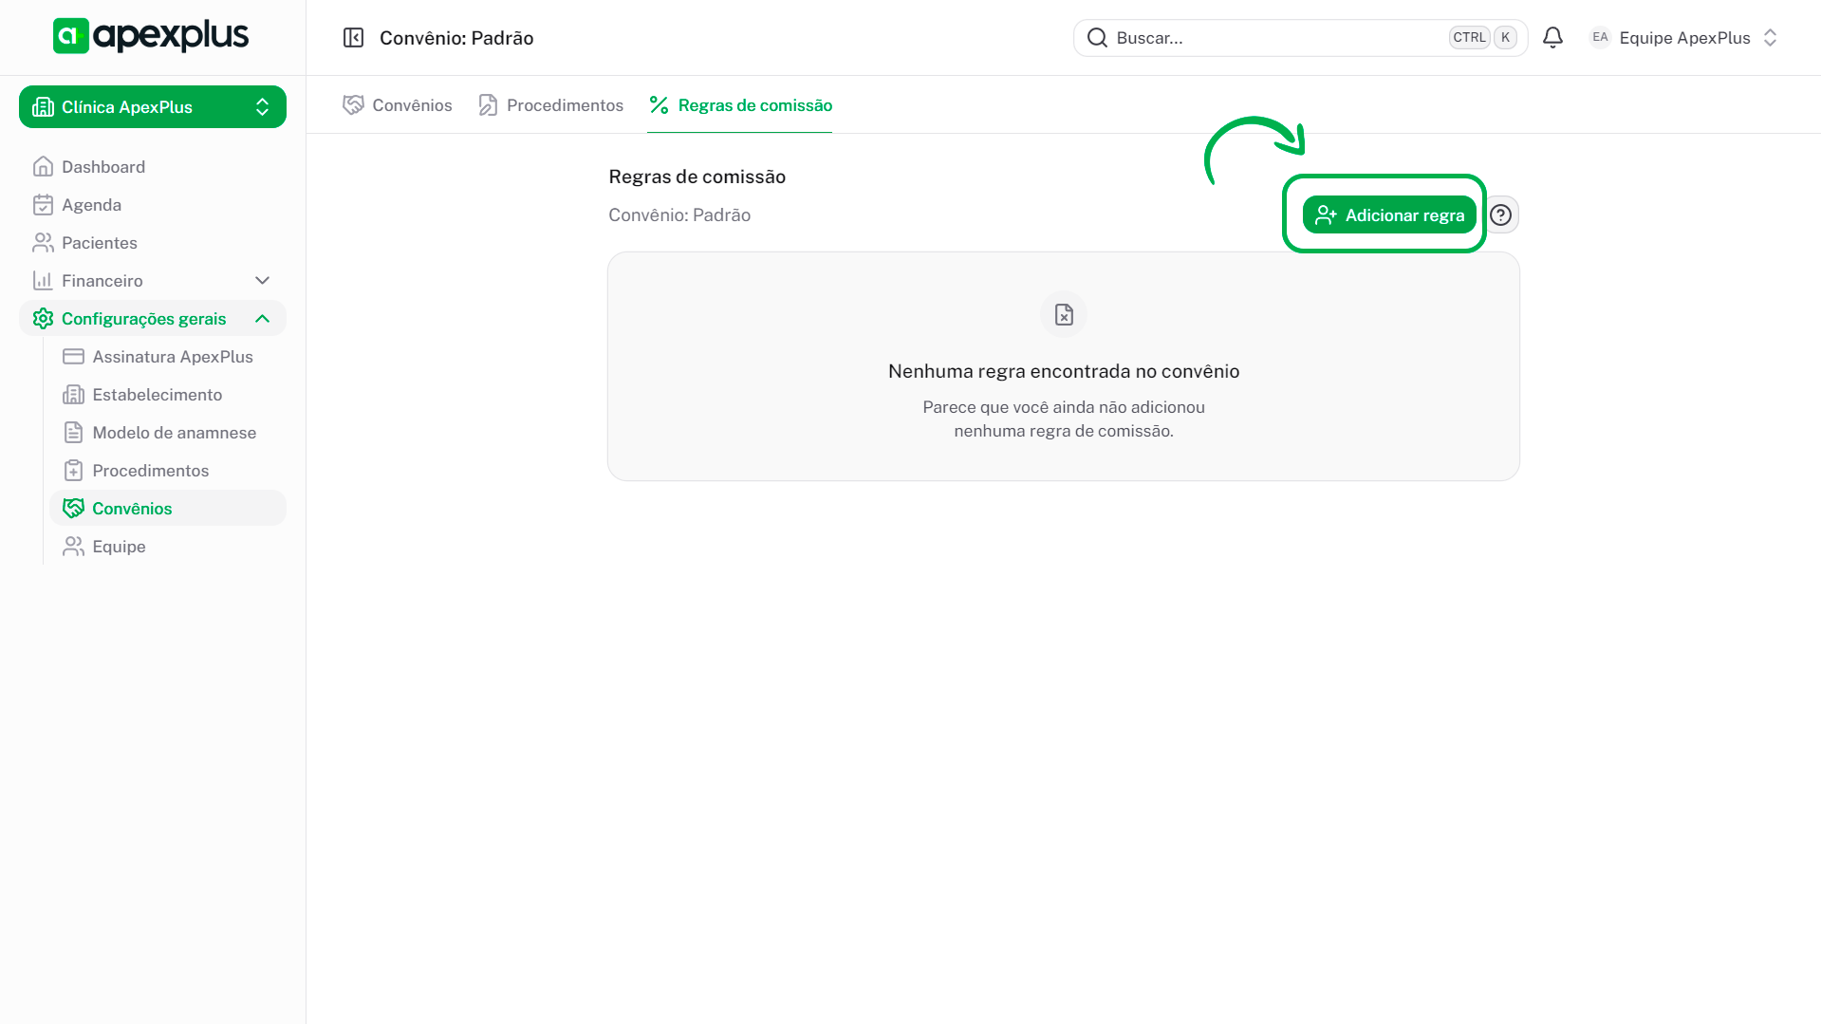The image size is (1821, 1024).
Task: Click the help question mark icon
Action: tap(1500, 215)
